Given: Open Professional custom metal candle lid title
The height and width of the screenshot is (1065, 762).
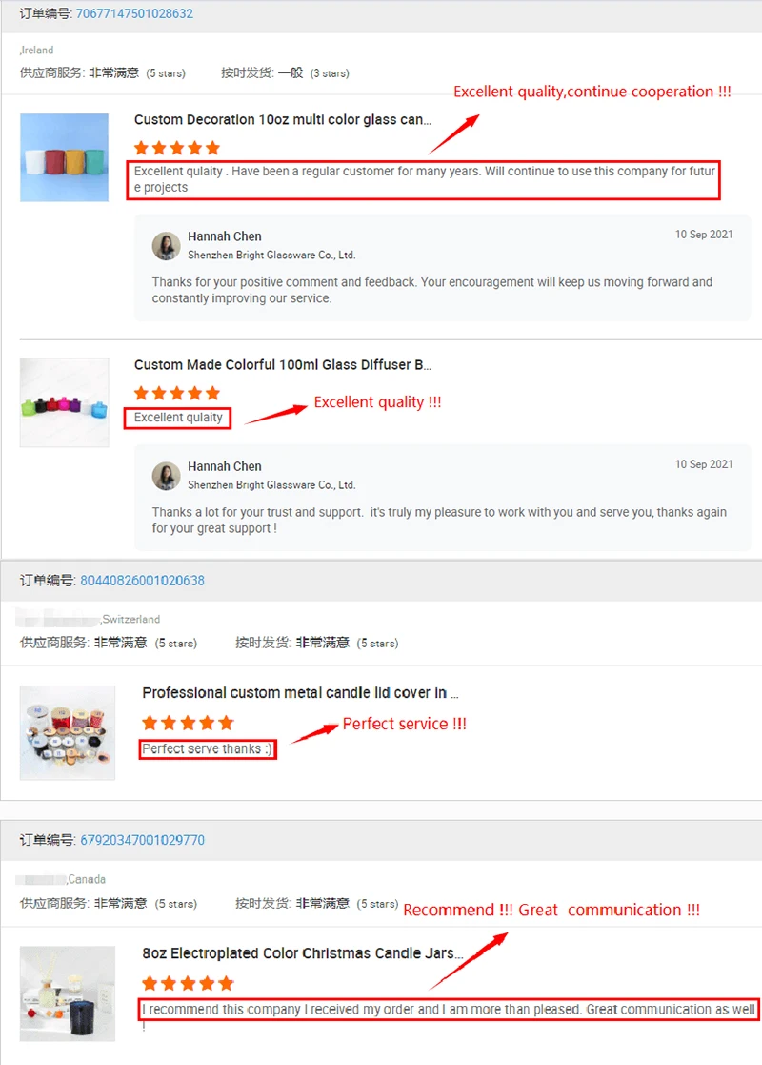Looking at the screenshot, I should click(x=300, y=693).
